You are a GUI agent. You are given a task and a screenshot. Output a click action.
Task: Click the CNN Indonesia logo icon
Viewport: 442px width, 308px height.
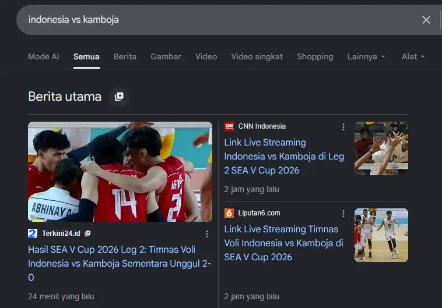pos(229,126)
